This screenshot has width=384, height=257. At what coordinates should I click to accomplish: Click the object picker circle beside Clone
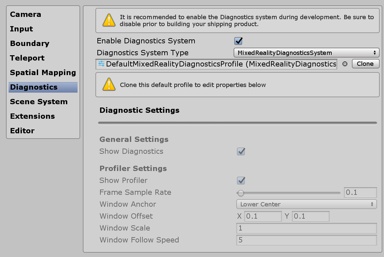pos(345,64)
